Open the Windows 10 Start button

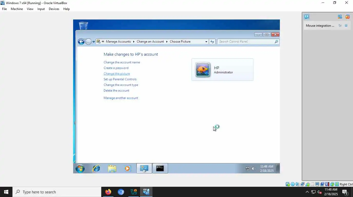point(6,192)
